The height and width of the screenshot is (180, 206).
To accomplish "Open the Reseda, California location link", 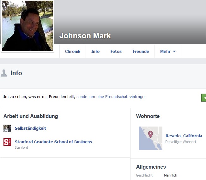I will pos(184,136).
